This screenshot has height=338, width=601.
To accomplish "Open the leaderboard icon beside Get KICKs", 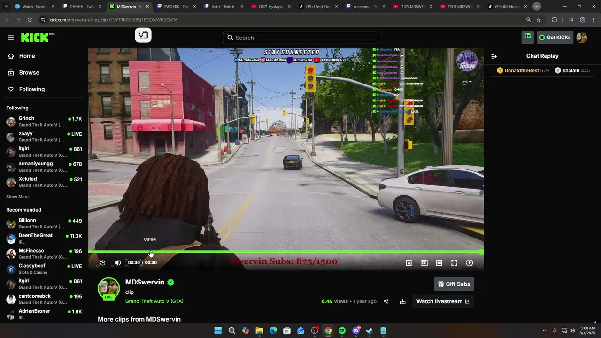I will [528, 38].
